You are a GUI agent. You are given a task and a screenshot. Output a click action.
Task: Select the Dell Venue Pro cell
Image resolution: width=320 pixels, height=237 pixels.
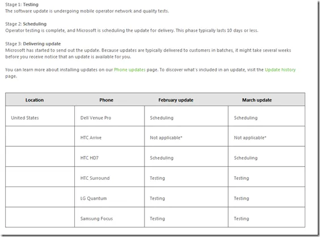[x=109, y=116]
